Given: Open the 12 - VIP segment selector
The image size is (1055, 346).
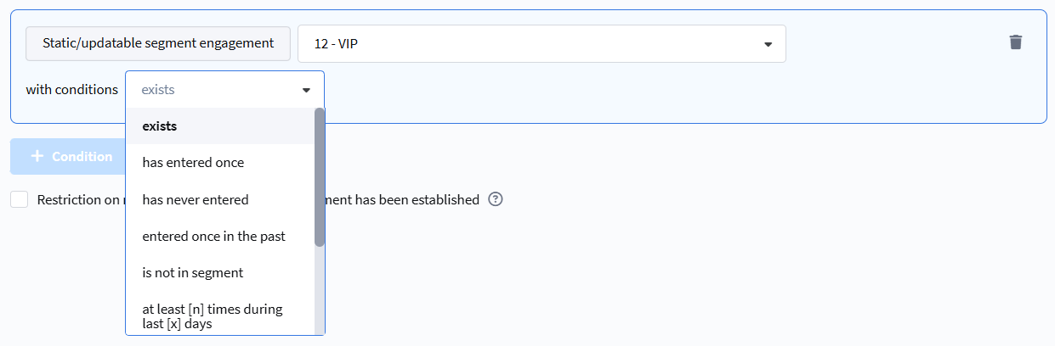Looking at the screenshot, I should [541, 44].
